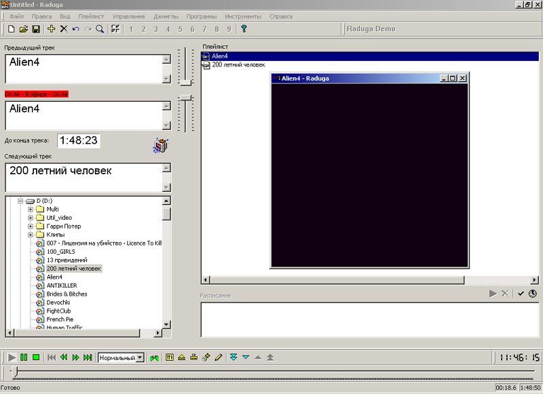
Task: Expand the Гарри Потер folder
Action: (31, 226)
